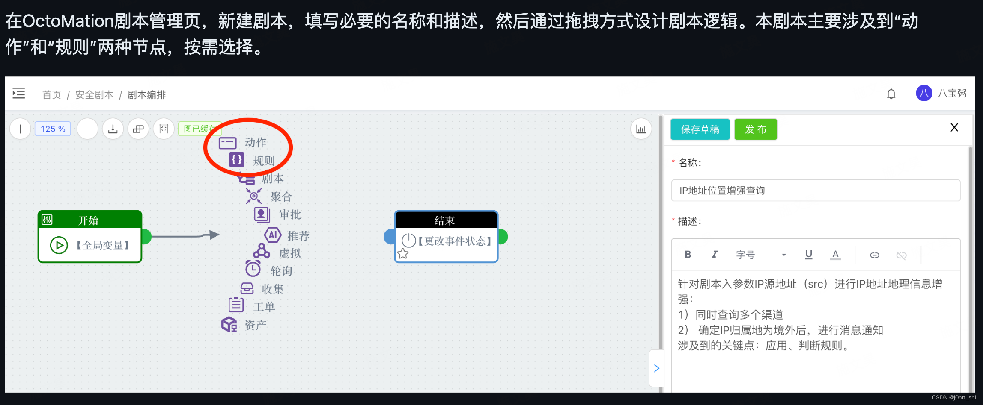Toggle bold formatting in description editor

pos(688,254)
